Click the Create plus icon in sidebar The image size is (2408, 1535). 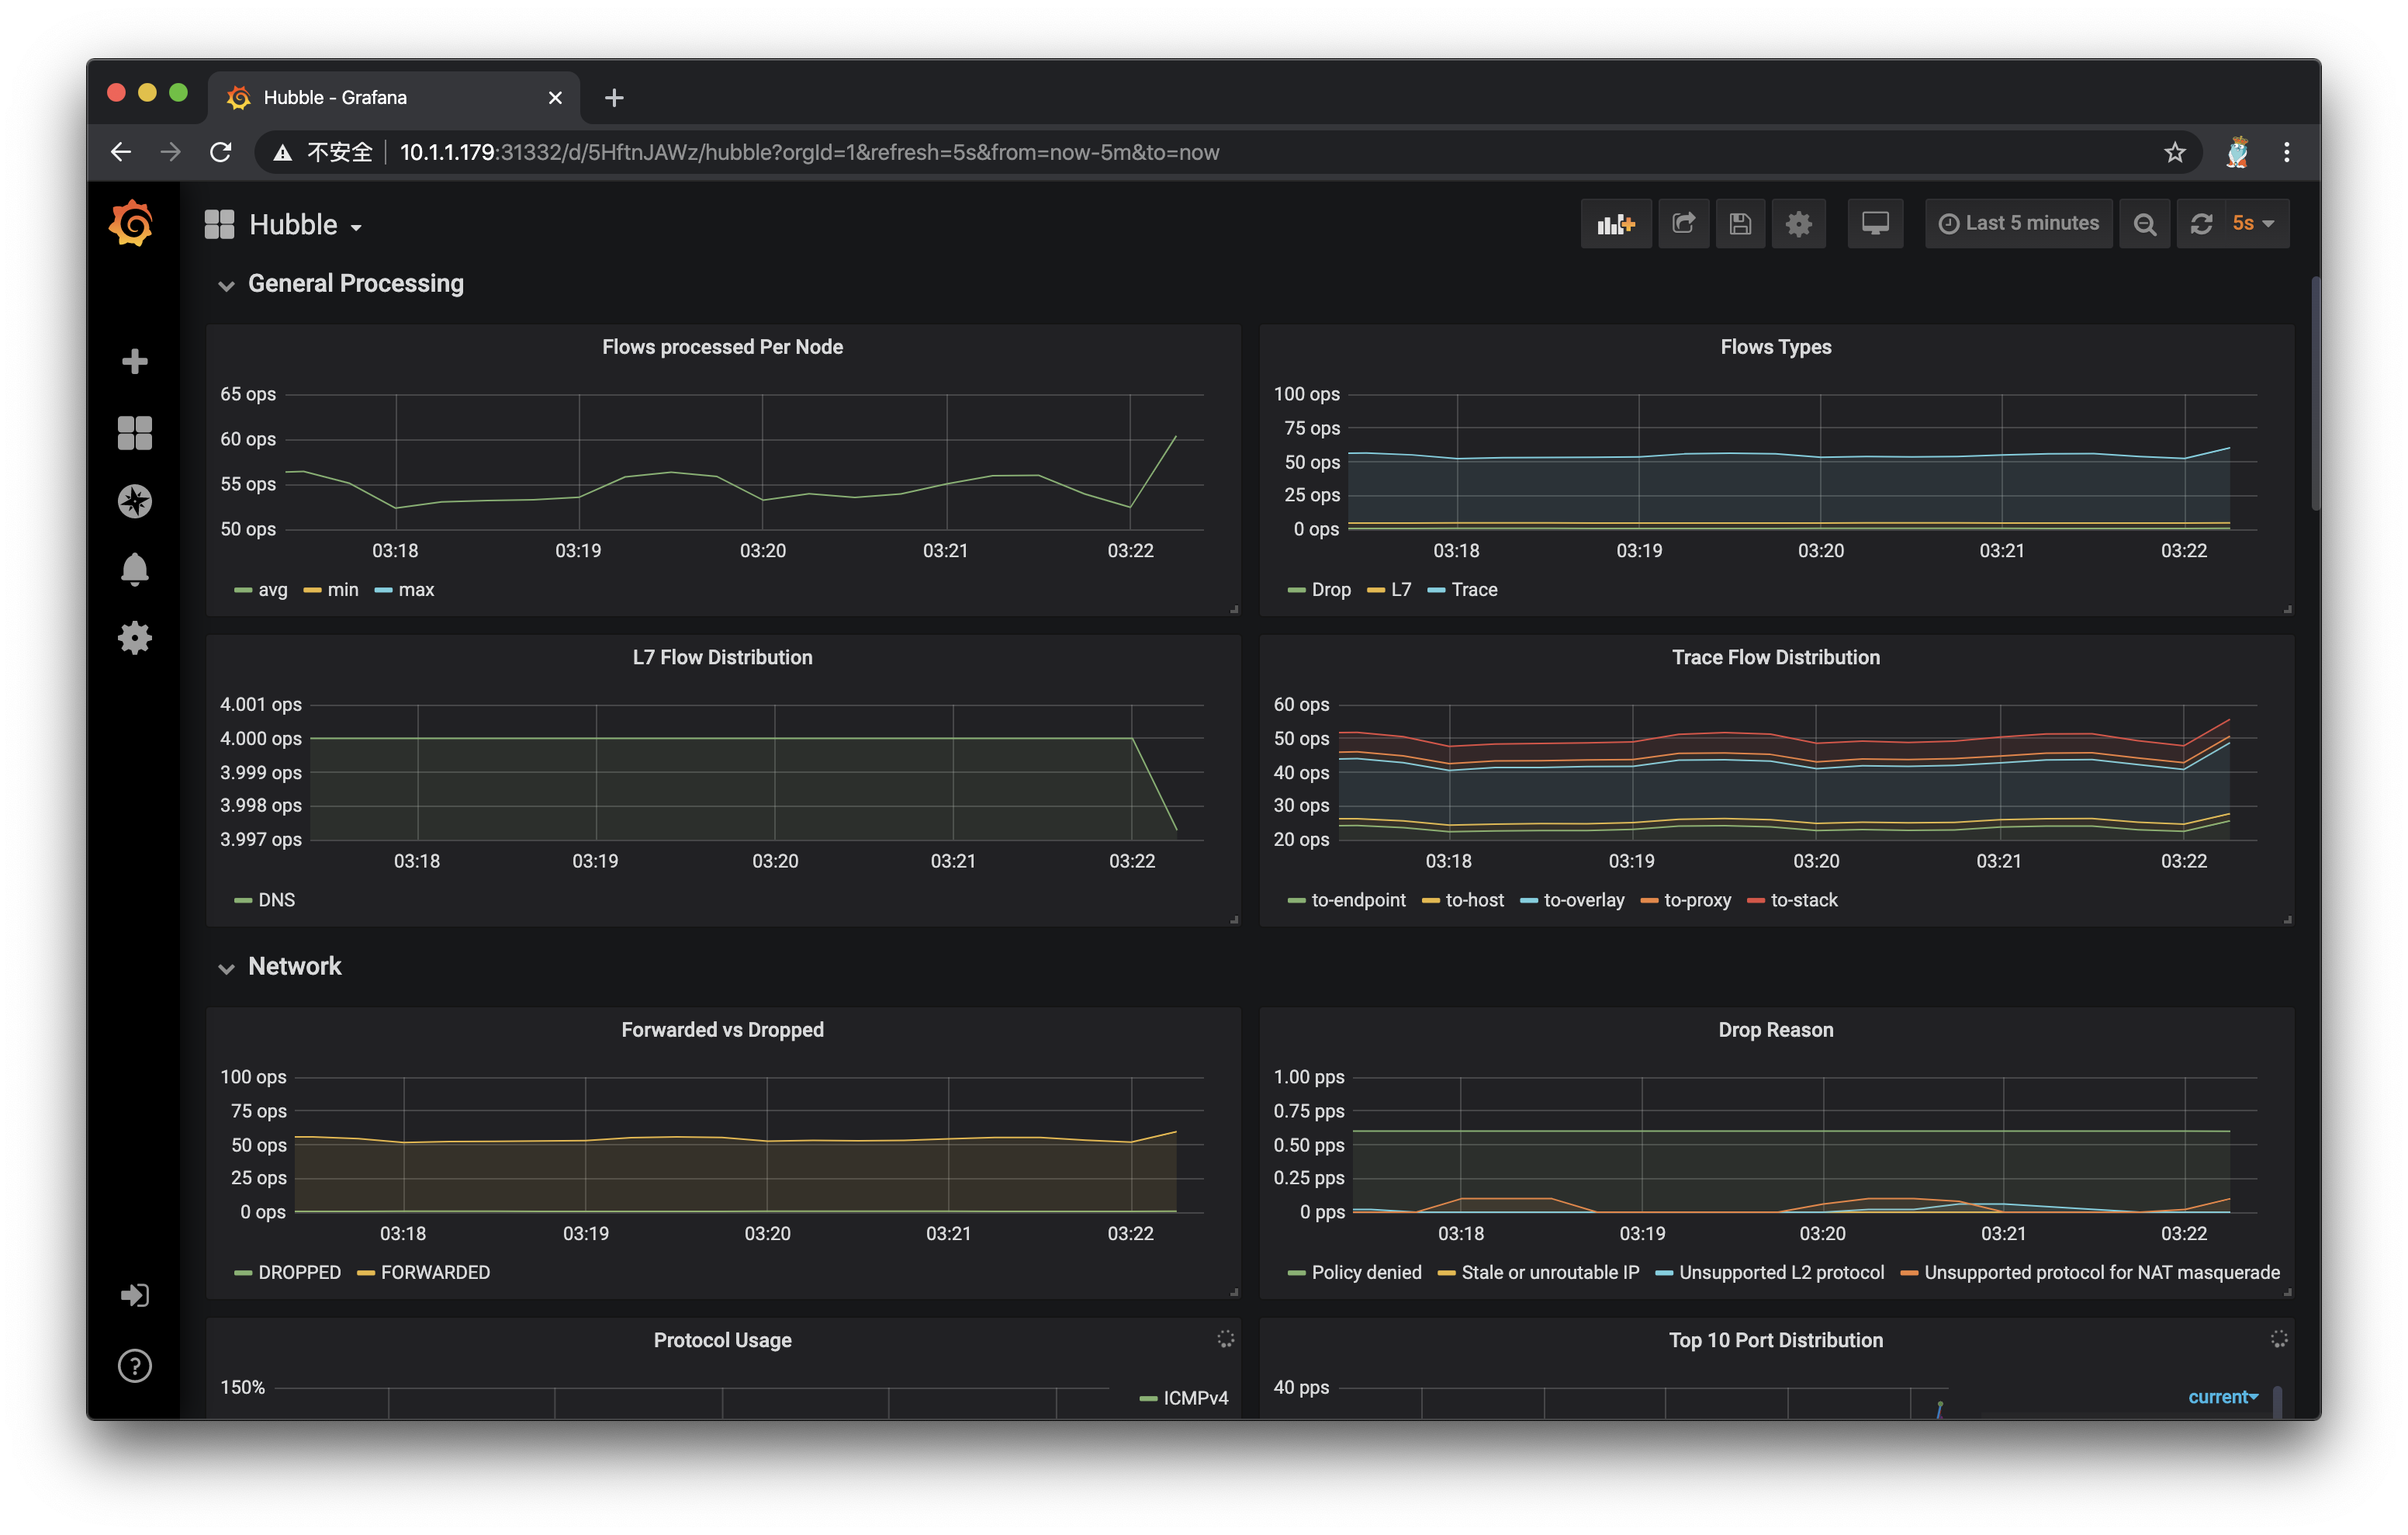click(134, 361)
